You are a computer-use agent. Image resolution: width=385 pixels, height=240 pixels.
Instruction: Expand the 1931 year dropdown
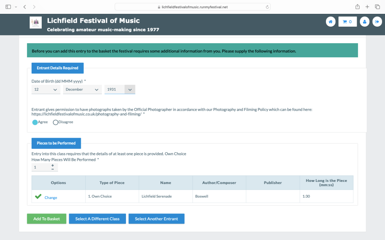pos(120,90)
